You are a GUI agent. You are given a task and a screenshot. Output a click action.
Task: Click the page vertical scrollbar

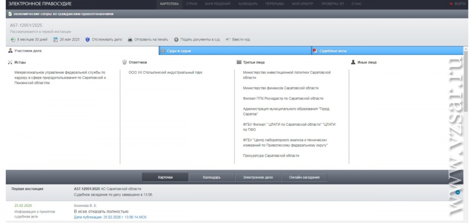(x=466, y=98)
